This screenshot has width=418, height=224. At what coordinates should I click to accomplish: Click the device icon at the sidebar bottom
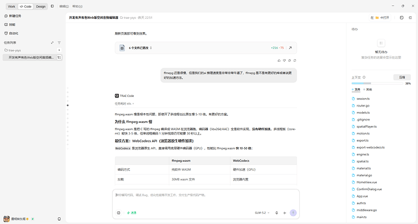[59, 219]
